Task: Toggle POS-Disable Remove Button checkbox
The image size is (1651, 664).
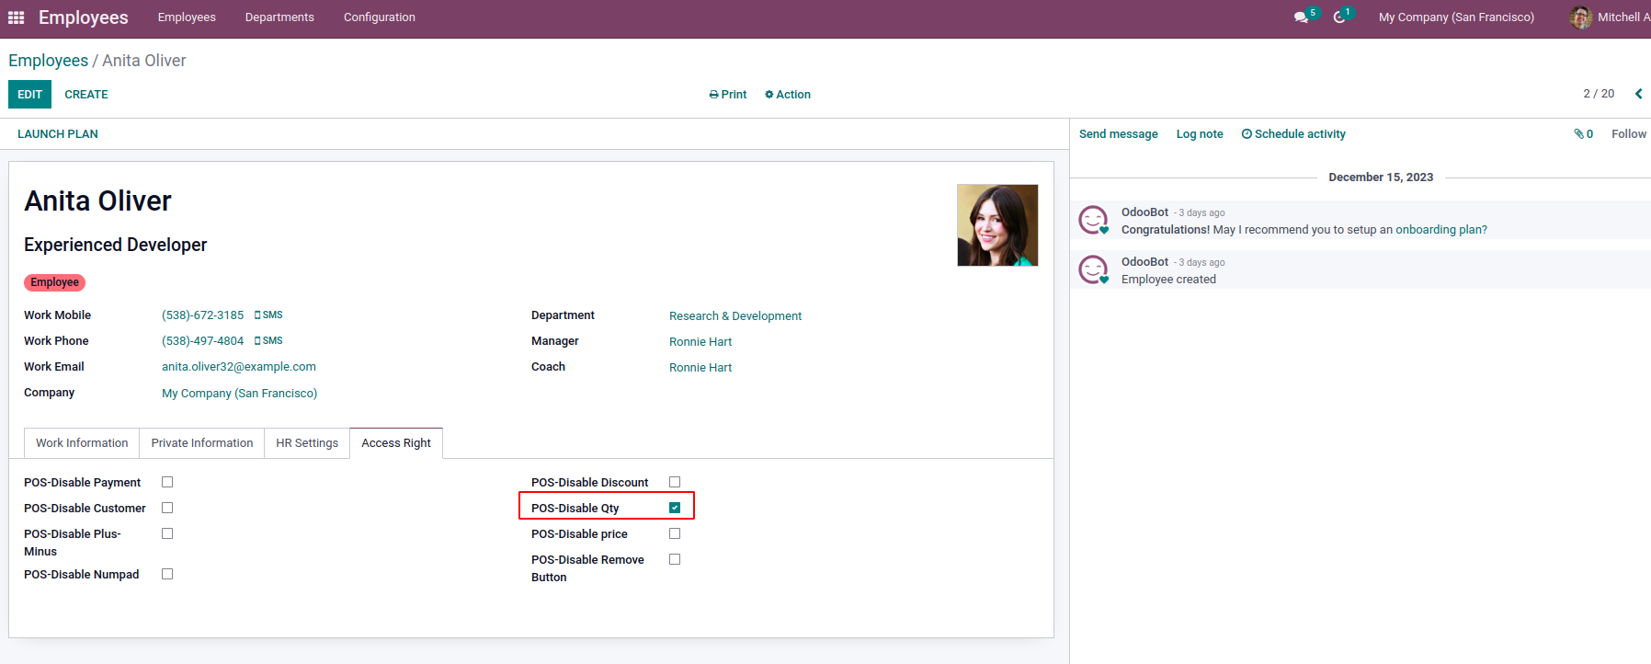Action: 675,559
